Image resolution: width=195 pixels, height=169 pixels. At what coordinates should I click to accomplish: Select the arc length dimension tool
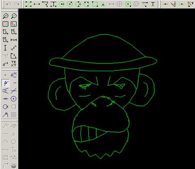coord(5,64)
